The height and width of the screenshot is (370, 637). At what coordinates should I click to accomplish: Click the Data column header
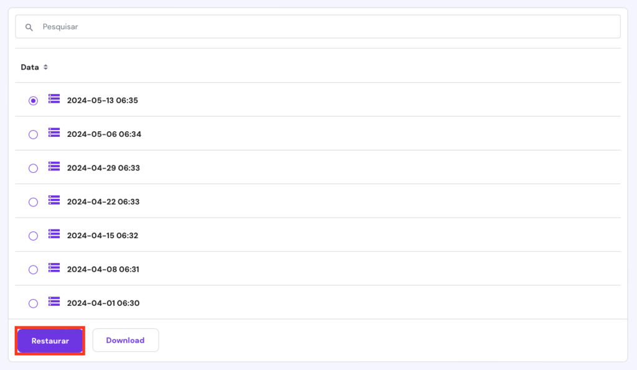tap(30, 67)
